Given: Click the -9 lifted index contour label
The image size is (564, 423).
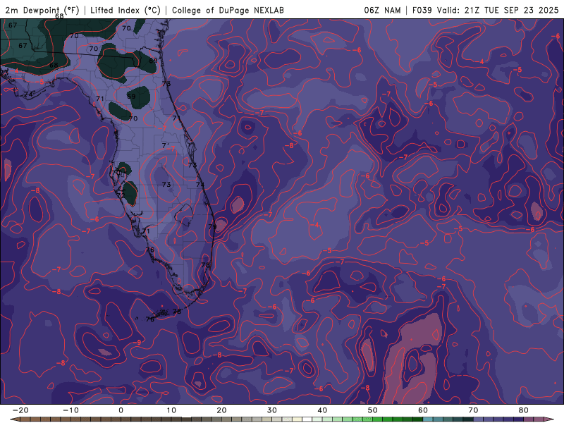Looking at the screenshot, I should point(138,343).
